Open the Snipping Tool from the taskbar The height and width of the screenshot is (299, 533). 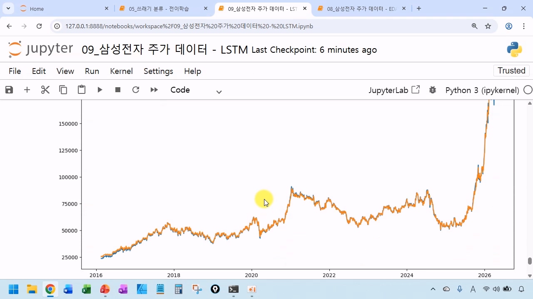(197, 289)
